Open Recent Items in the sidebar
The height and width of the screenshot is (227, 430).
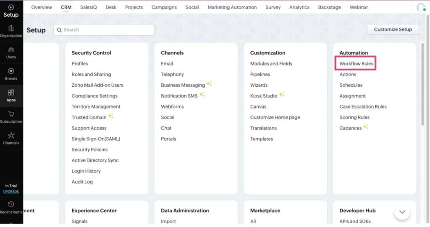tap(11, 208)
